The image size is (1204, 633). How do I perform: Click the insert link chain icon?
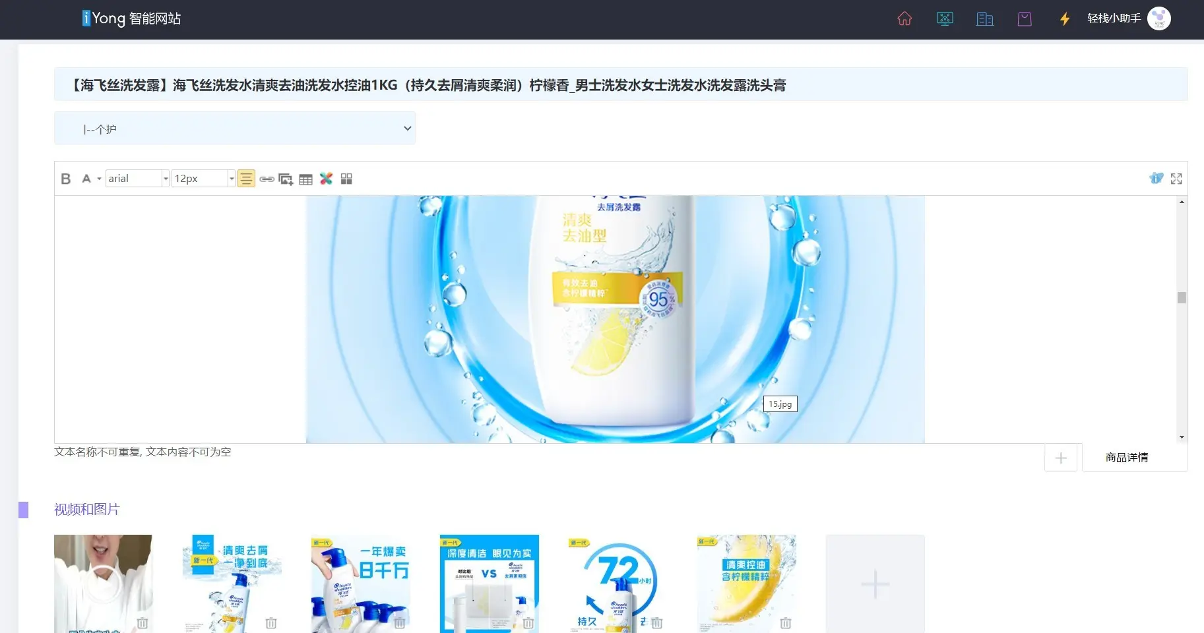(267, 179)
